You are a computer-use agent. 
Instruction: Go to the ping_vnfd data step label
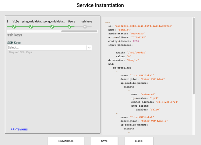pos(32,22)
